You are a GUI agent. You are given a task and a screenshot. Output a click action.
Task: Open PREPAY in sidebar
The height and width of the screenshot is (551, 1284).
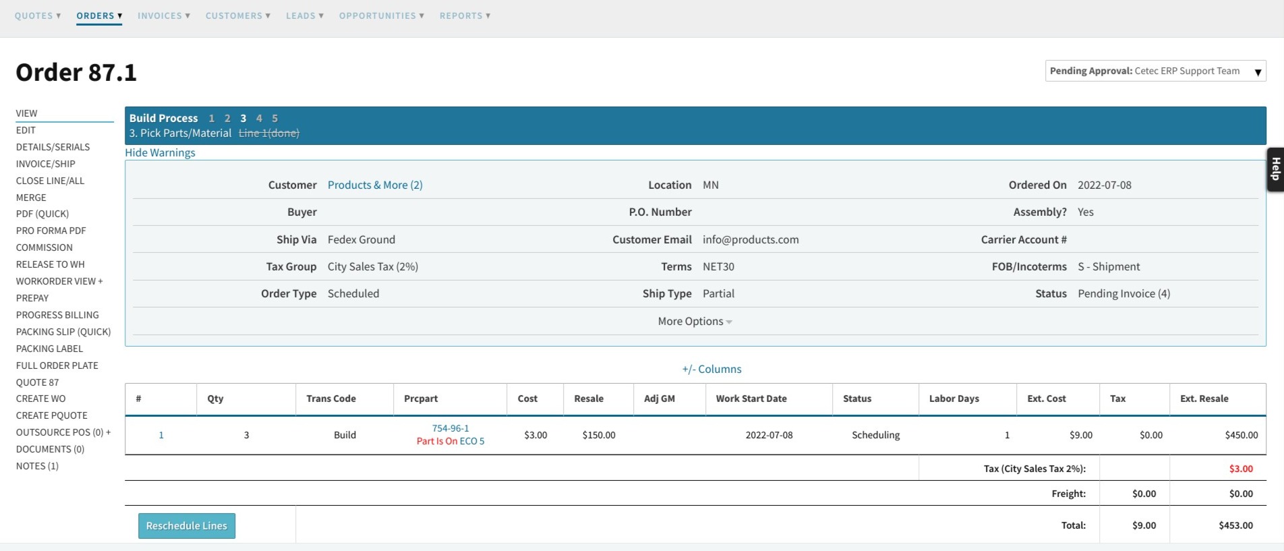[32, 298]
